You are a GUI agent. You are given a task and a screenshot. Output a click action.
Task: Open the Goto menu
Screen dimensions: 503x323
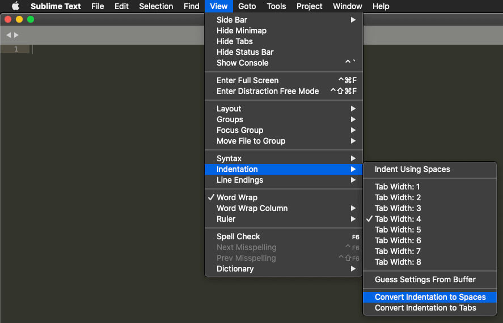click(x=247, y=6)
